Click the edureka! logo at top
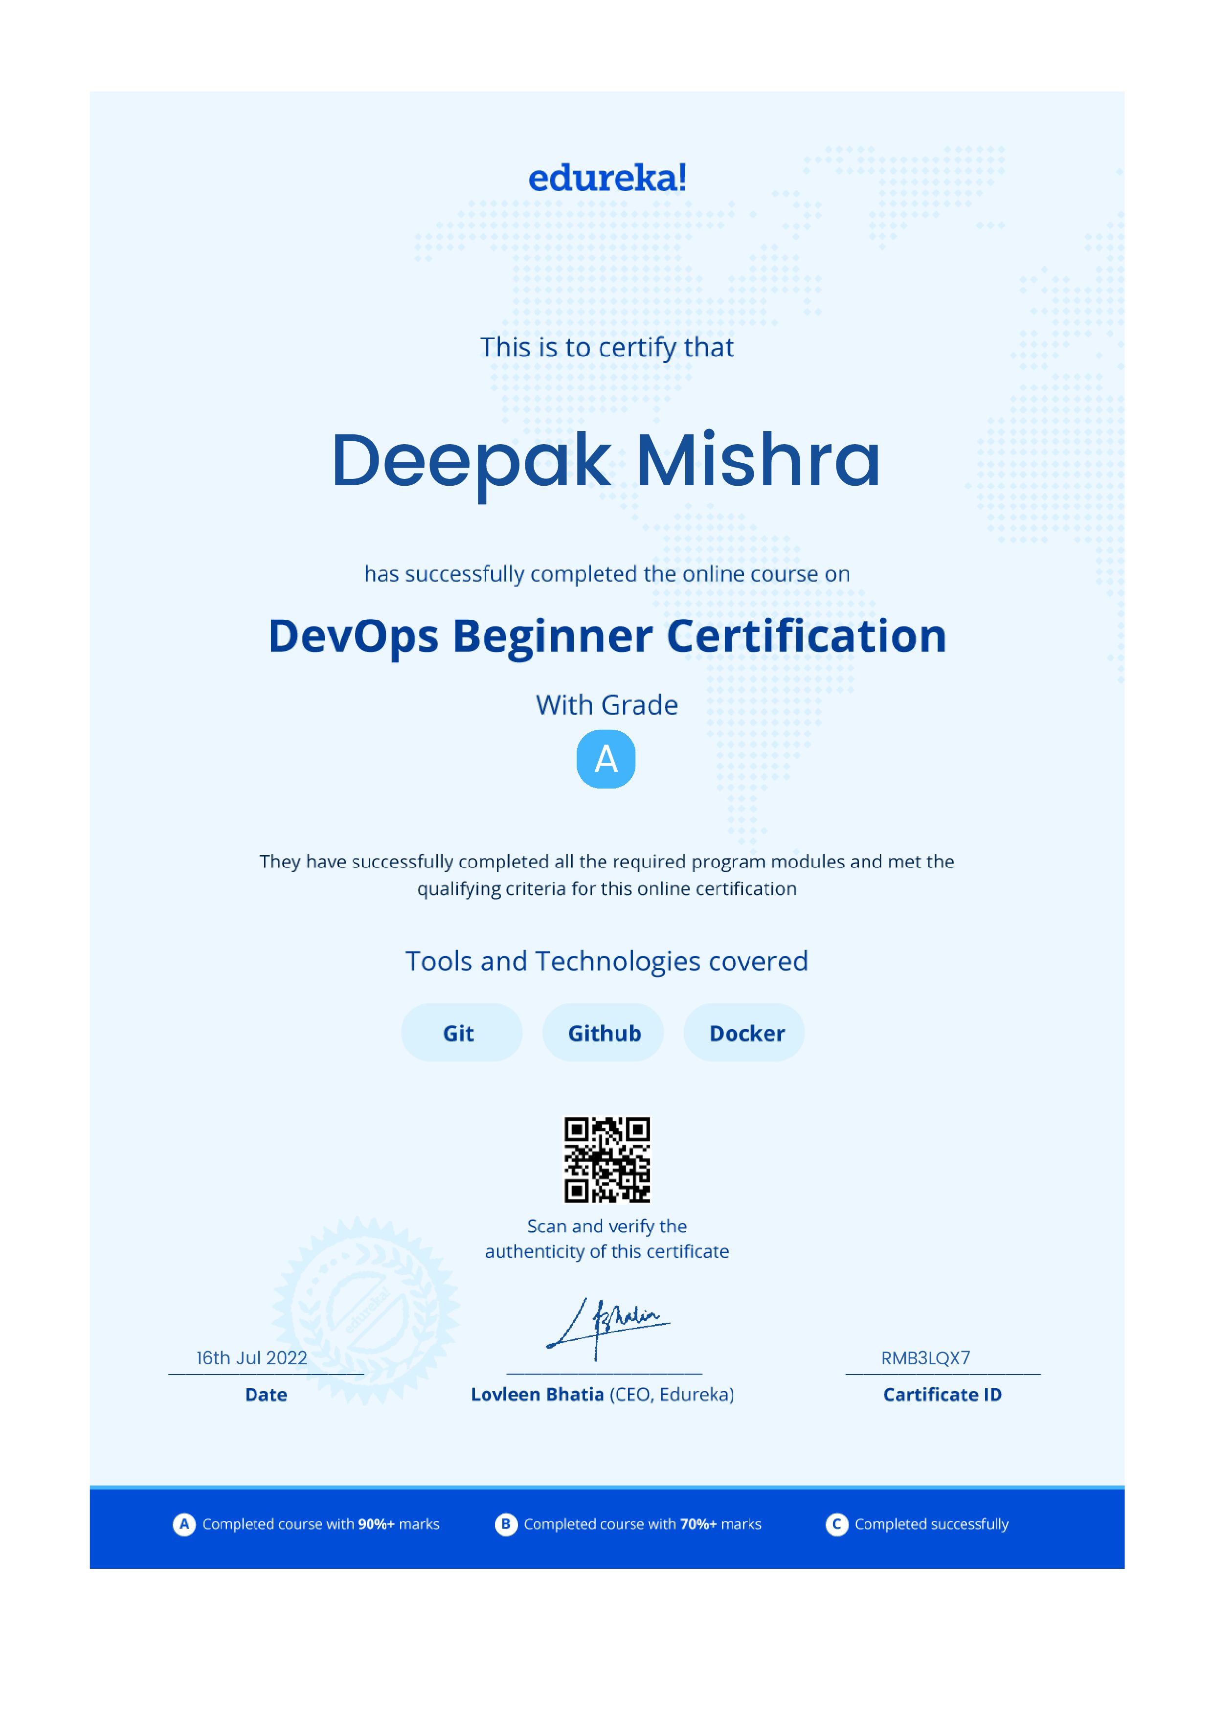The image size is (1213, 1716). point(607,179)
